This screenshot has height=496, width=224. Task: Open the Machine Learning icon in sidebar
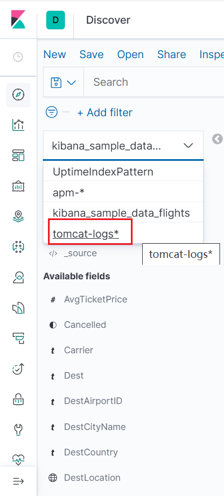pos(19,247)
